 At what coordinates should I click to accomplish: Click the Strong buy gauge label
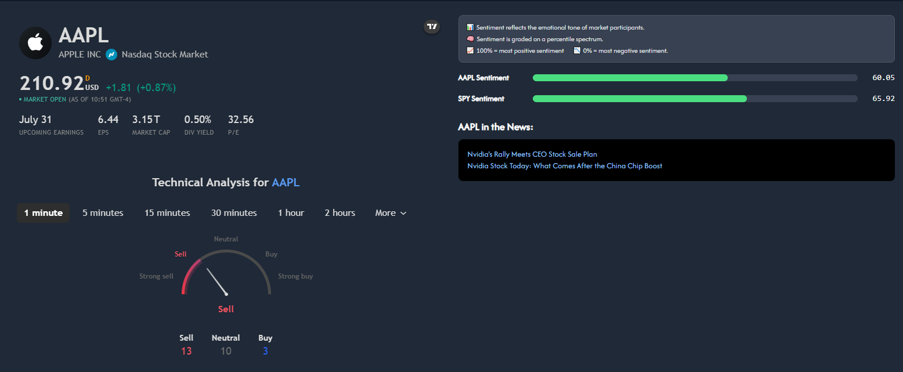pos(295,276)
